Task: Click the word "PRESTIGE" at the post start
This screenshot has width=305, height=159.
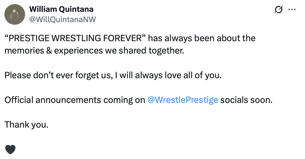Action: 29,38
